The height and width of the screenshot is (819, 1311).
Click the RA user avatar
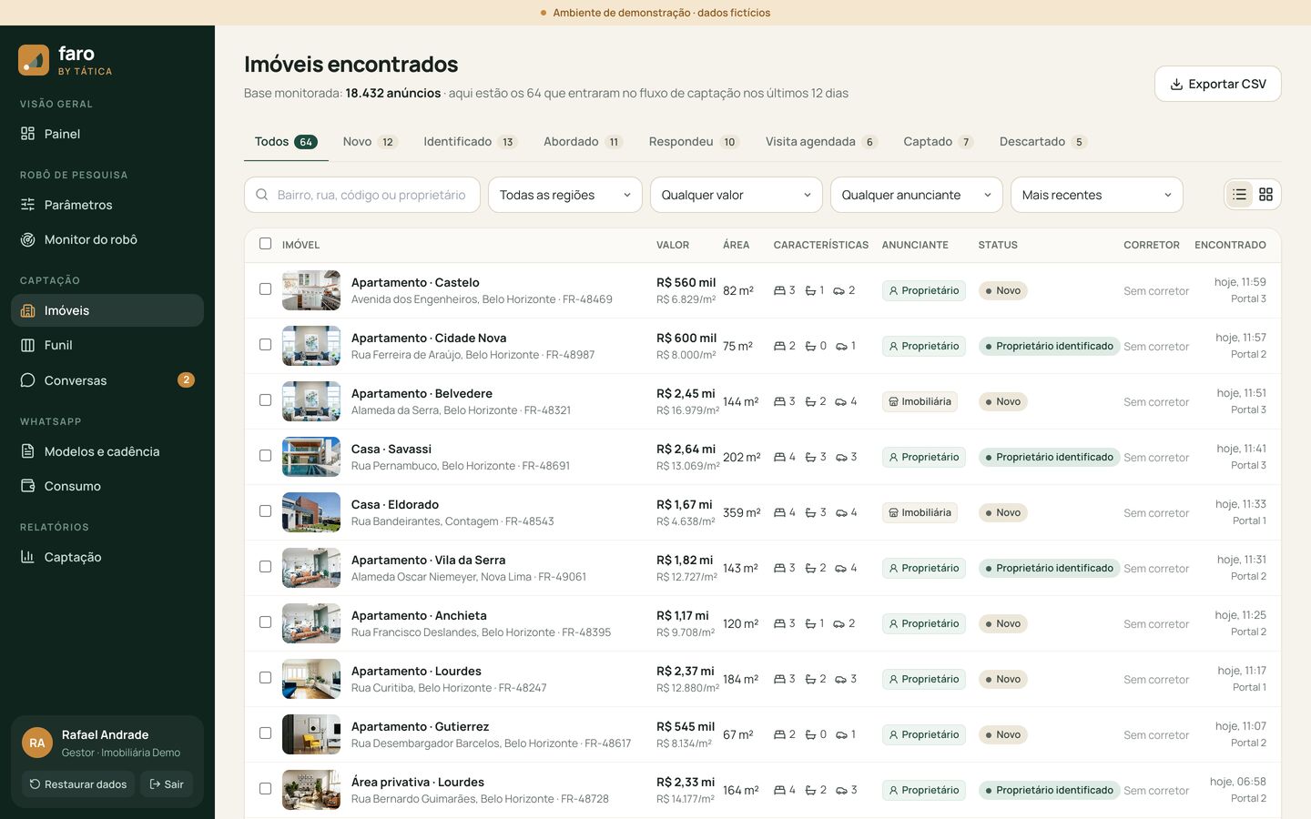[x=37, y=743]
